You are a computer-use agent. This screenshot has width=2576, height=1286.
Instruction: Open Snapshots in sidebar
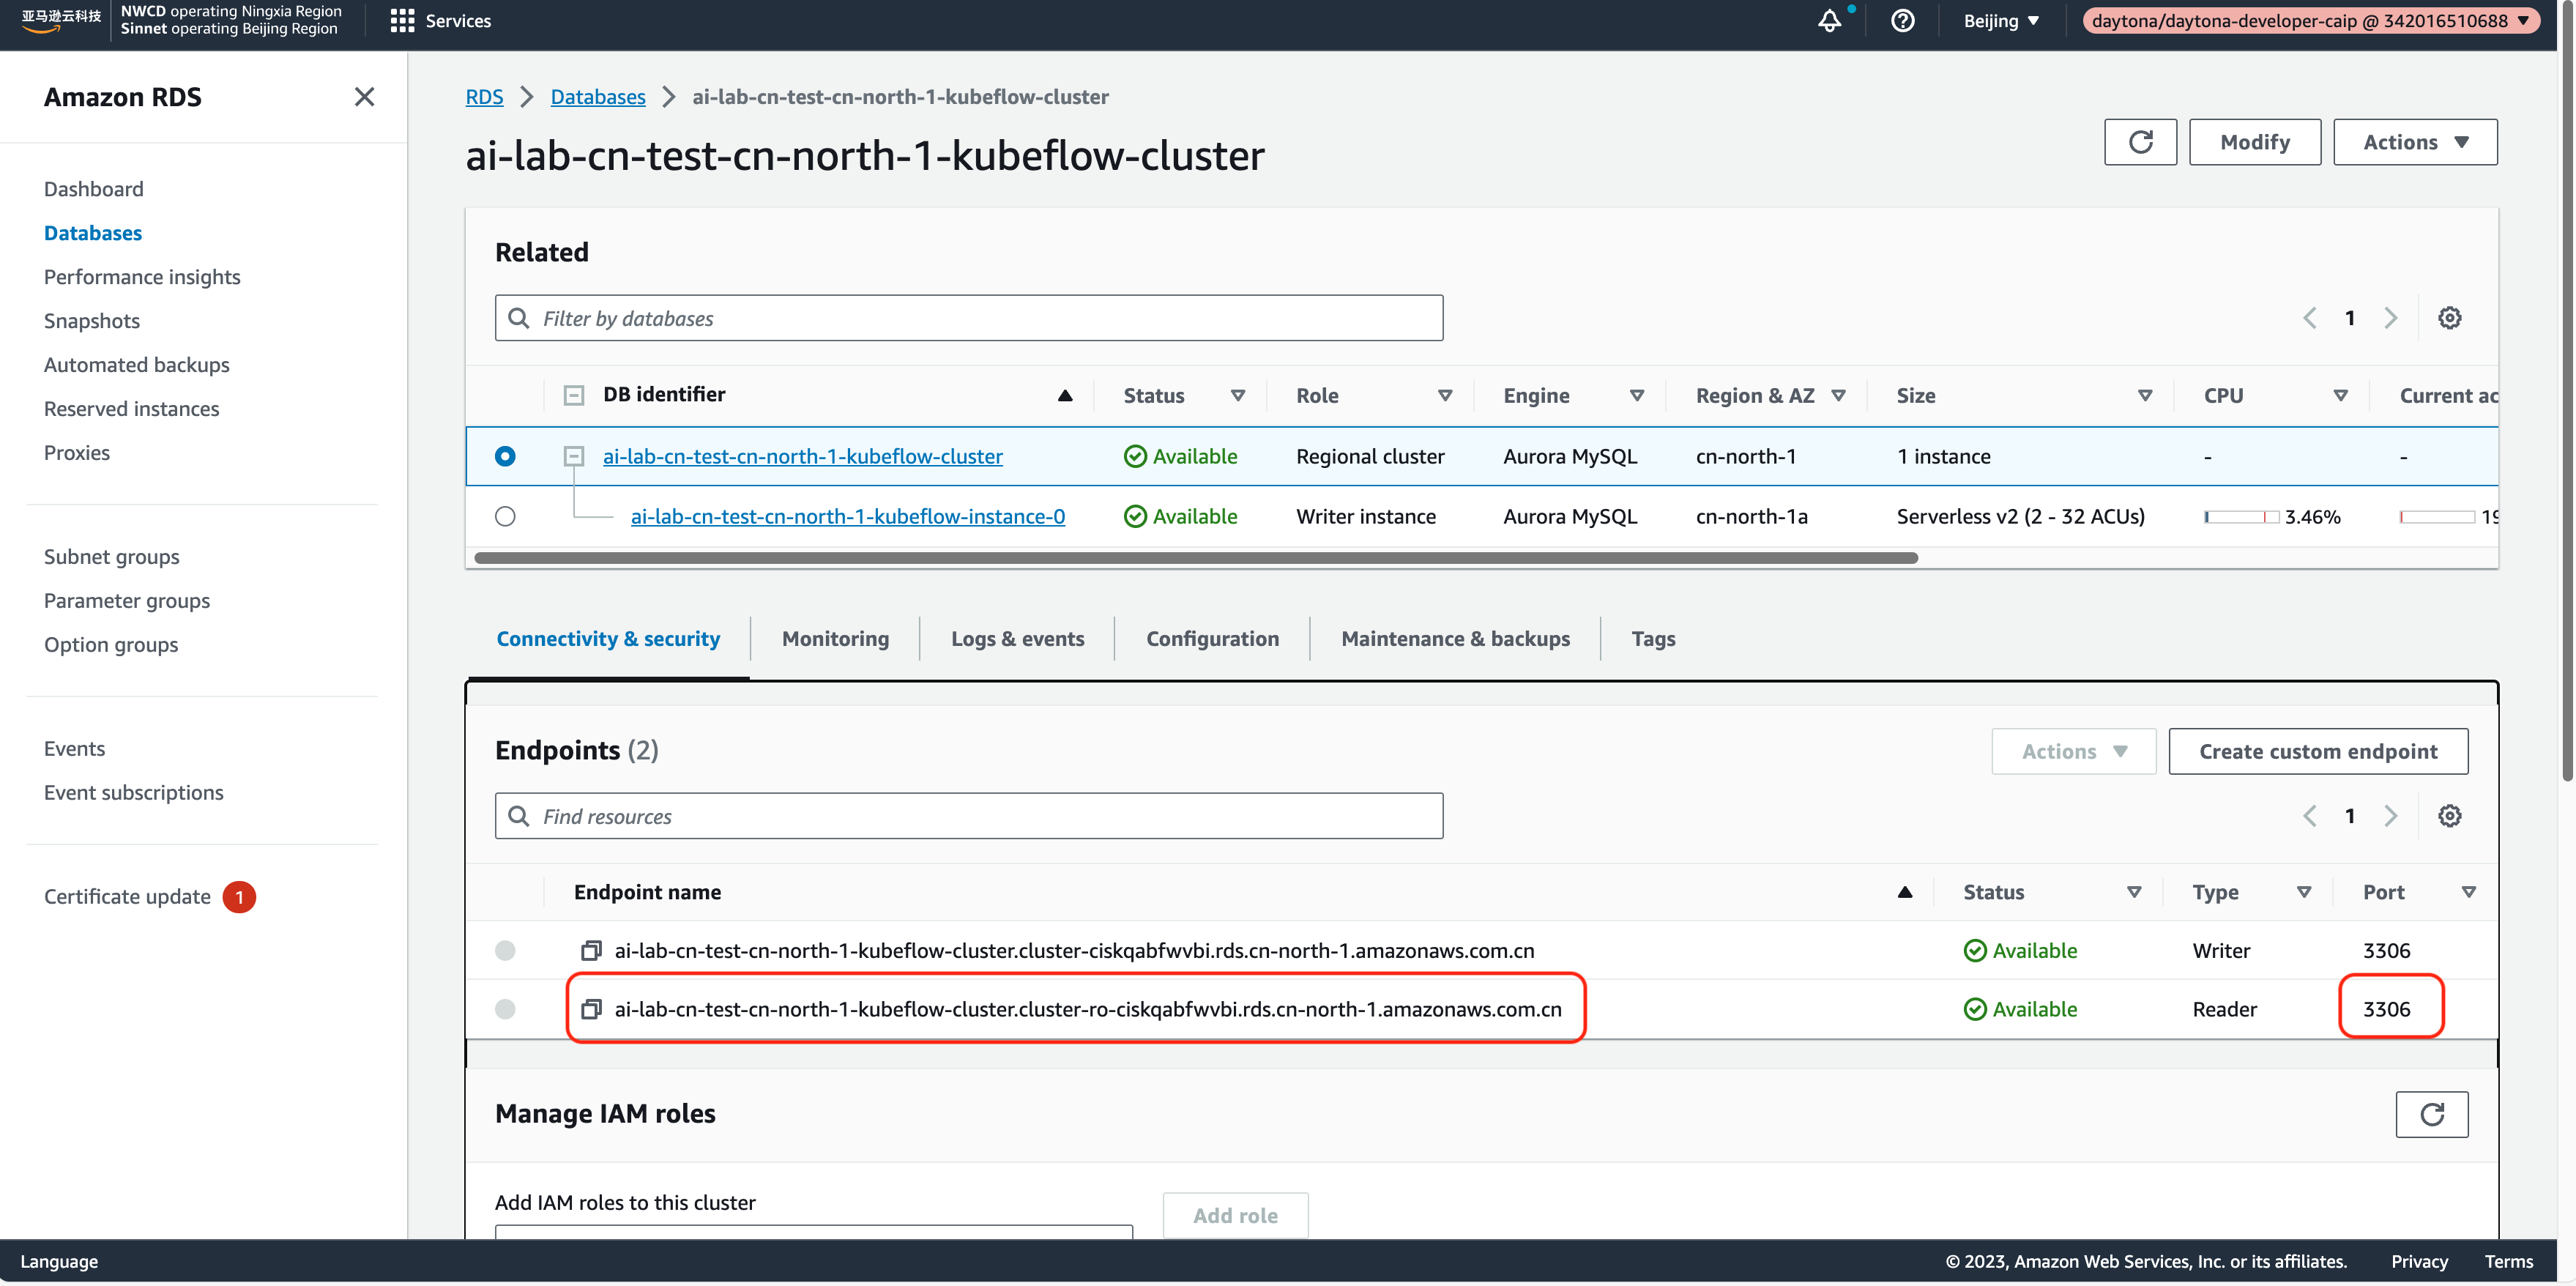point(92,321)
